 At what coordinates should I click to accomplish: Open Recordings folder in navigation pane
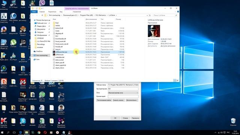tap(41, 44)
